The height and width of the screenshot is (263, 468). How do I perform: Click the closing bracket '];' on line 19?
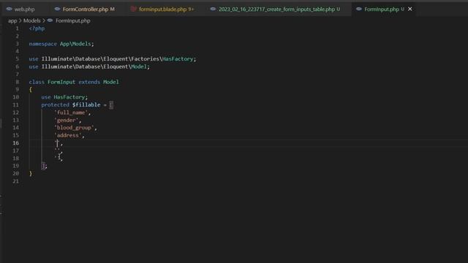[x=44, y=166]
